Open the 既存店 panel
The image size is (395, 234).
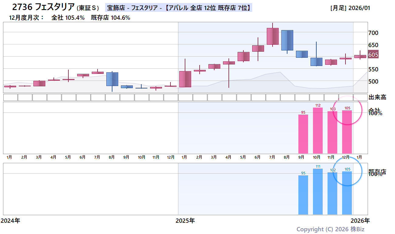[x=378, y=170]
